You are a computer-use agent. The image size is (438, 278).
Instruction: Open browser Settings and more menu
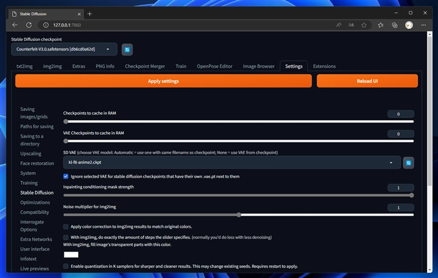pyautogui.click(x=424, y=25)
